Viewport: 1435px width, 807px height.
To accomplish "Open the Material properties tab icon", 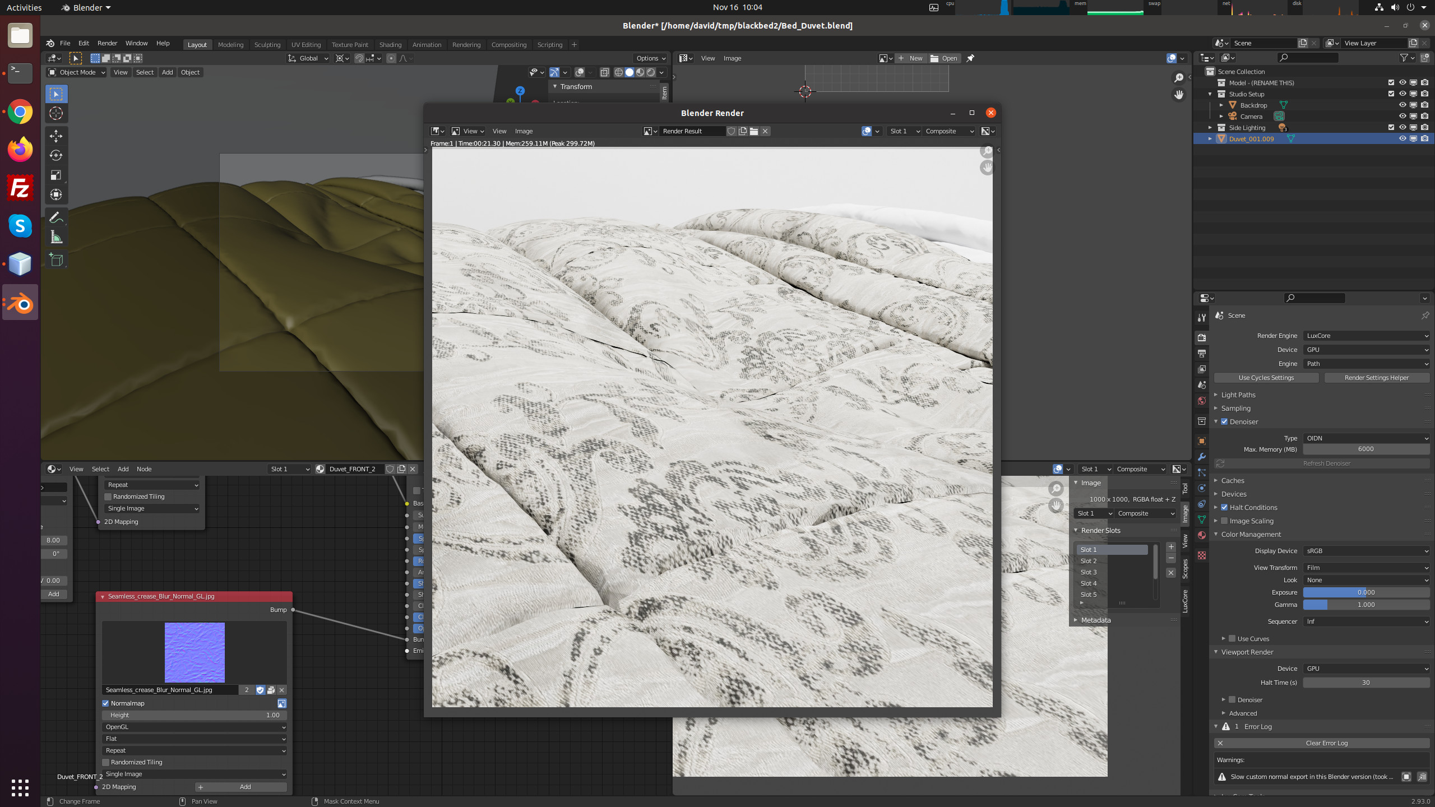I will point(1201,535).
